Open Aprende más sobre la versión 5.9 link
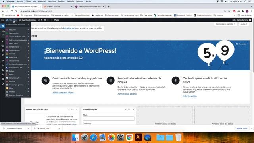This screenshot has width=254, height=143. [x=63, y=58]
